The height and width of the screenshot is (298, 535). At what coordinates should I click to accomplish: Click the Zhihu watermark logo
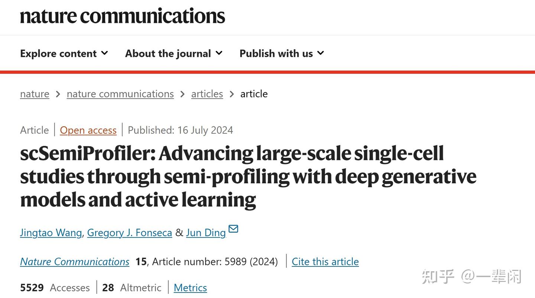pyautogui.click(x=438, y=277)
